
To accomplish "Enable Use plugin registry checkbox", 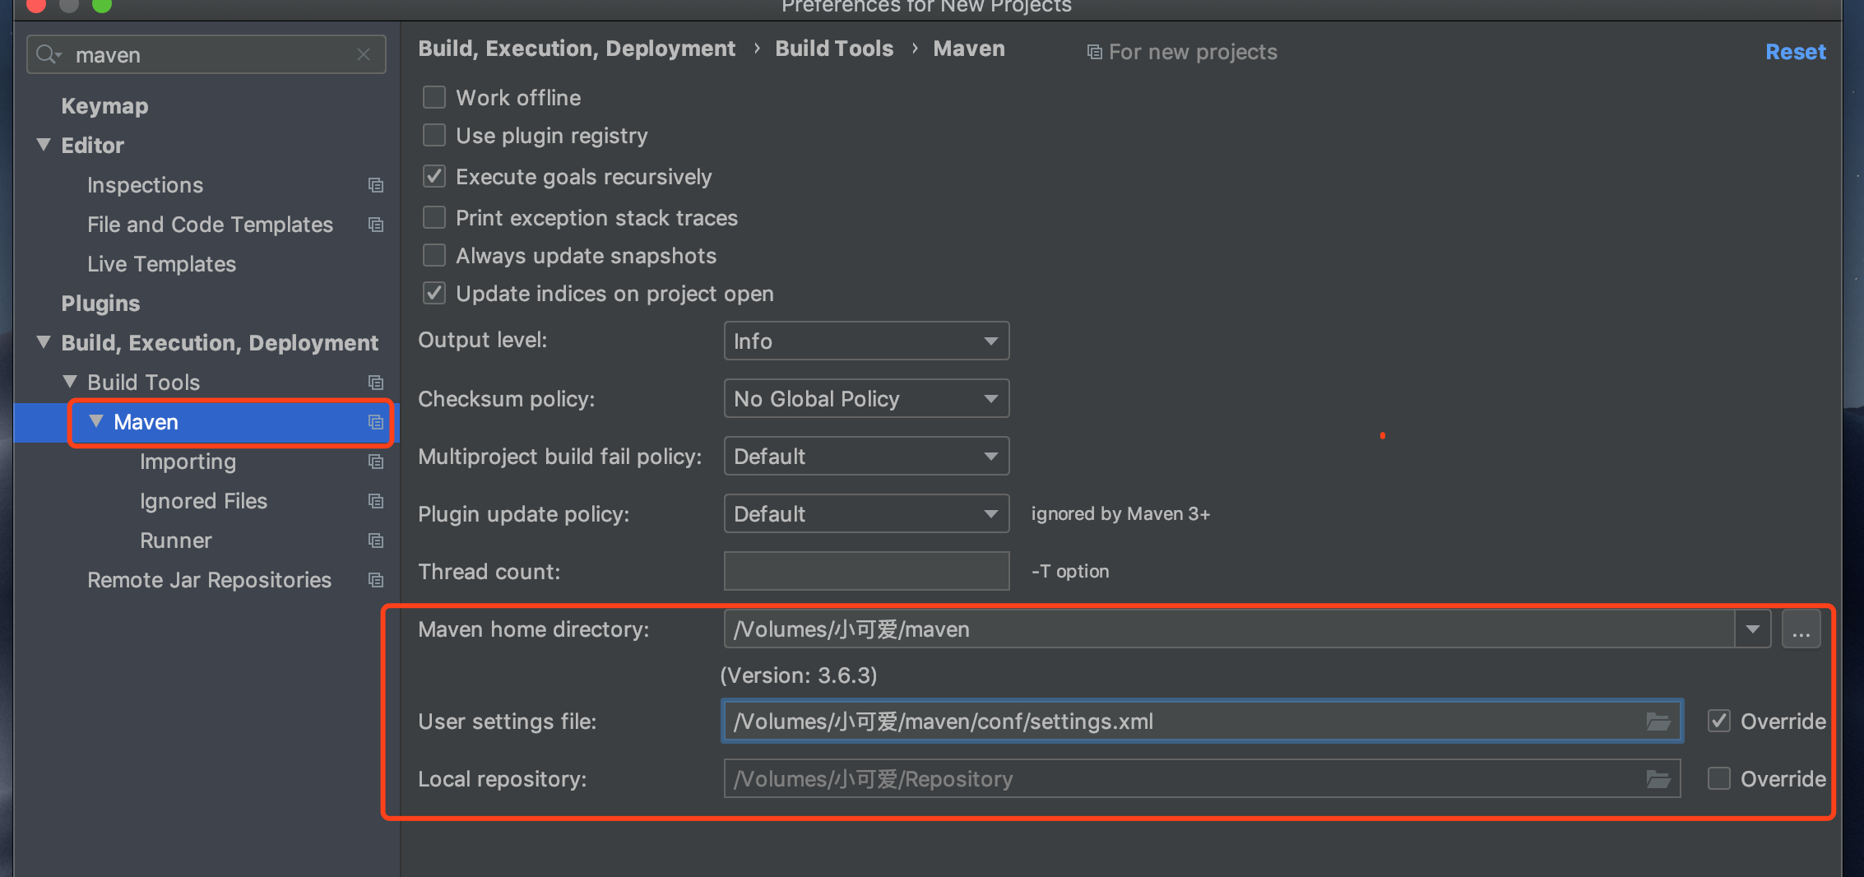I will click(x=434, y=135).
